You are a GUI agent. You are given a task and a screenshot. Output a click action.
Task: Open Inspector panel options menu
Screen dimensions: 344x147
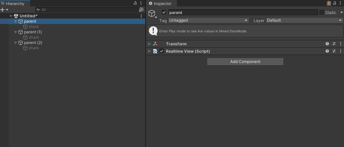[341, 3]
